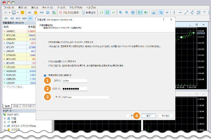Image resolution: width=211 pixels, height=140 pixels.
Task: Open the ツール(T) menu
Action: (61, 8)
